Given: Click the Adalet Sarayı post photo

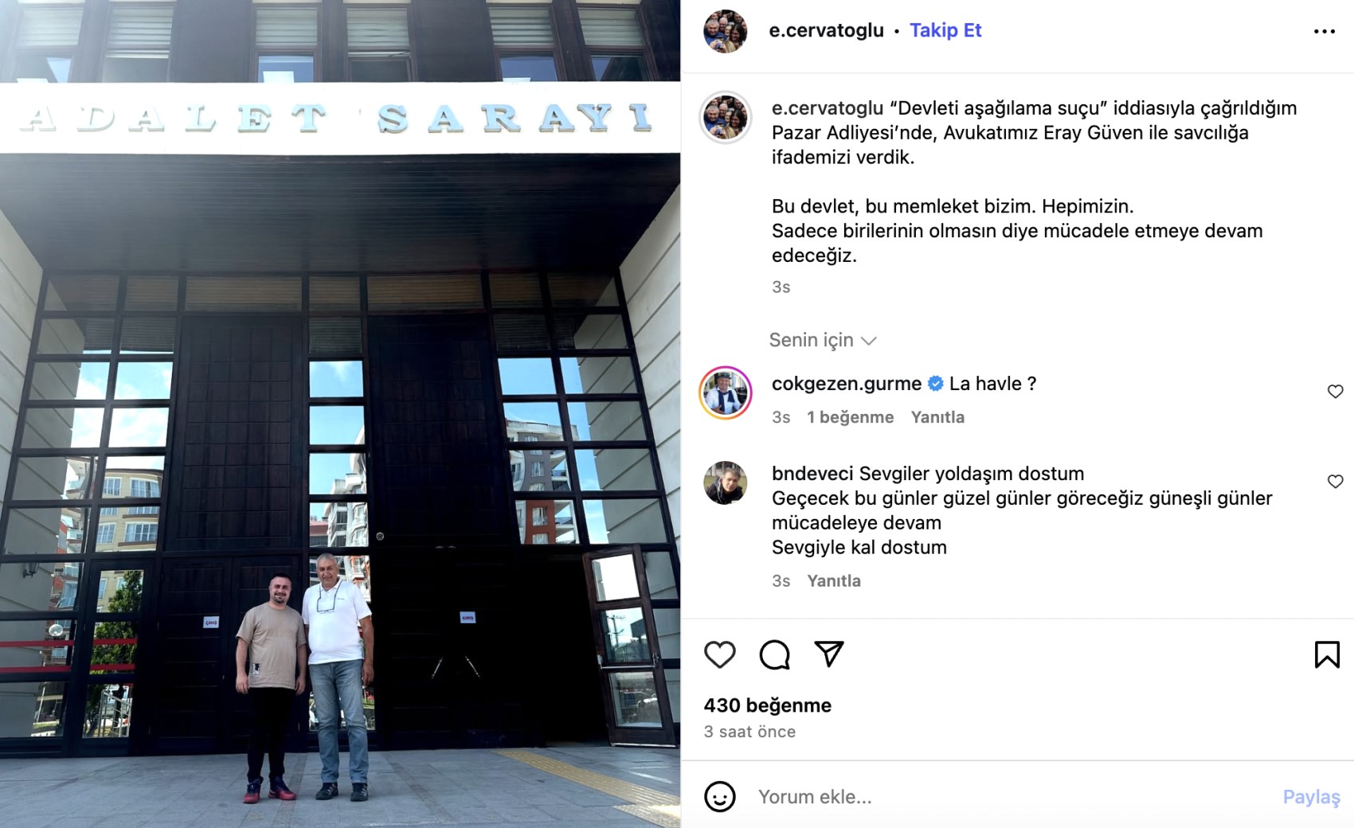Looking at the screenshot, I should (x=340, y=414).
